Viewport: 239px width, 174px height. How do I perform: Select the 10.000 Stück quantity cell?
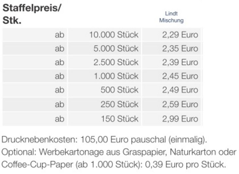click(114, 35)
